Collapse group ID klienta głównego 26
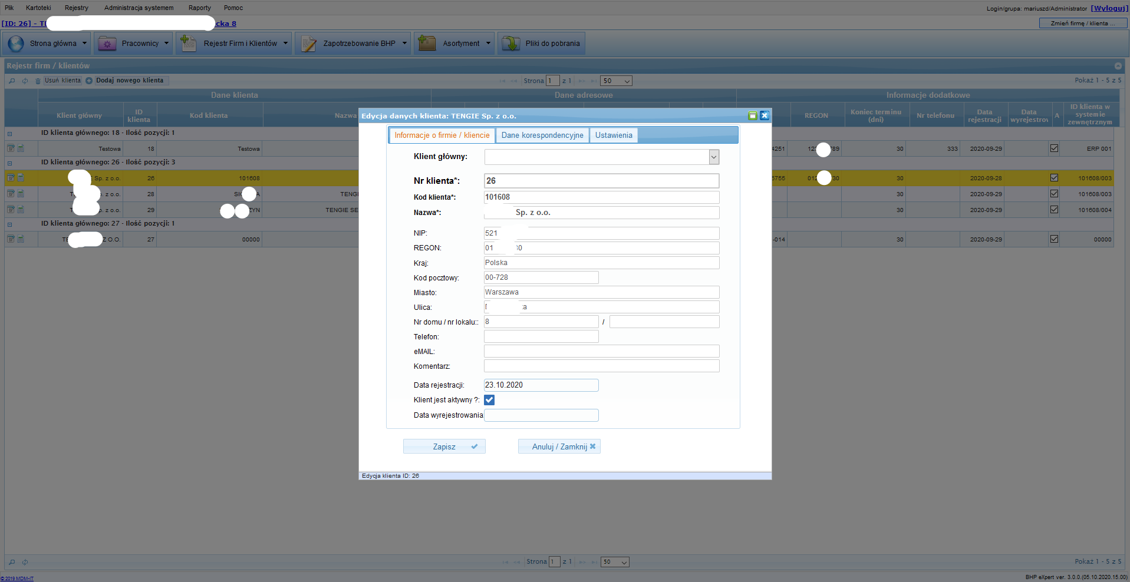Viewport: 1130px width, 582px height. [x=9, y=163]
